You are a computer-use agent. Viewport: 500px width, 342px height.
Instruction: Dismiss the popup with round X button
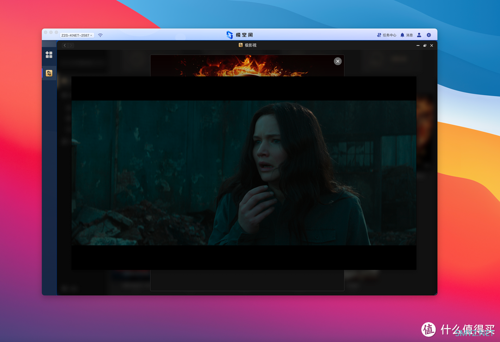[x=337, y=61]
